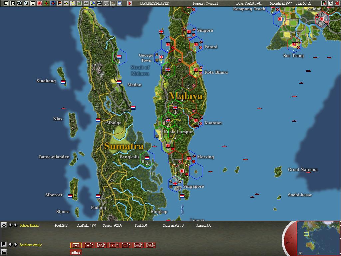
Task: Click the rising sun Japanese flag icon
Action: [40, 3]
